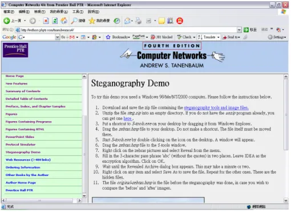The height and width of the screenshot is (212, 291).
Task: Click the Edit page icon
Action: [148, 21]
